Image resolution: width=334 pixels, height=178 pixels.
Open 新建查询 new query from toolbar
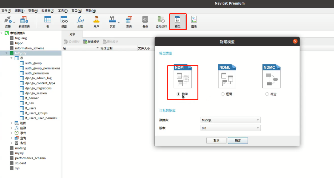24,22
